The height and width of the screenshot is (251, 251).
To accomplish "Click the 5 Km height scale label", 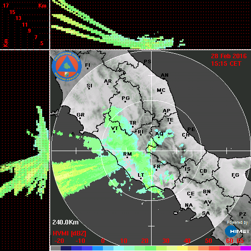I will (42, 43).
